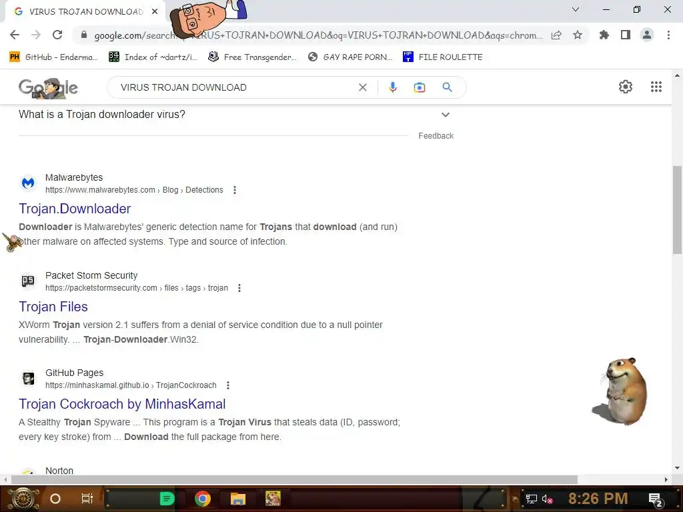Click the Malwarebytes site favicon
The image size is (683, 512).
point(28,183)
